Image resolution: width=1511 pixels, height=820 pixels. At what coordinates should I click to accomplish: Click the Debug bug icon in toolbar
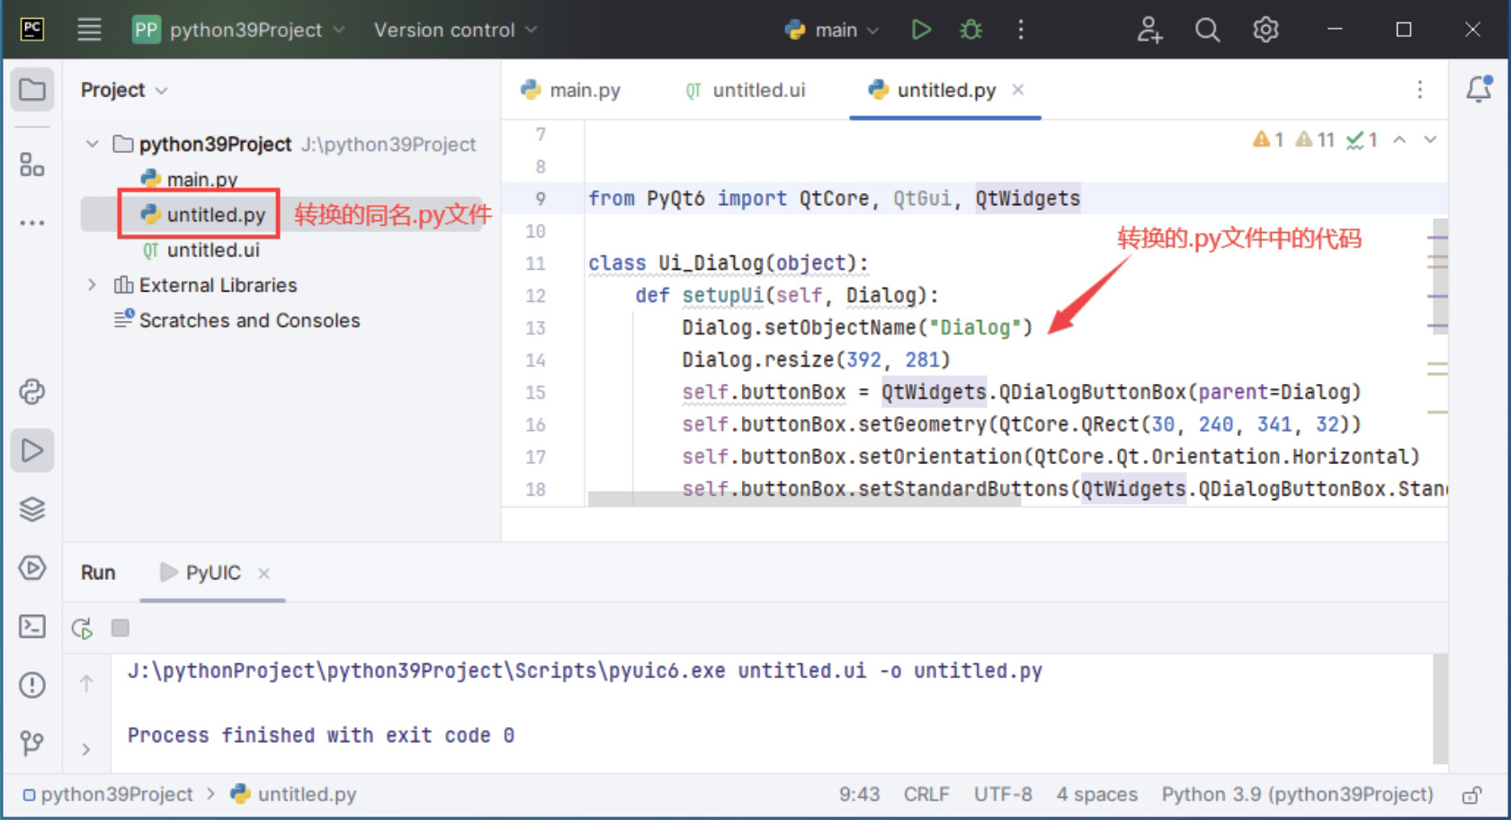pos(970,30)
